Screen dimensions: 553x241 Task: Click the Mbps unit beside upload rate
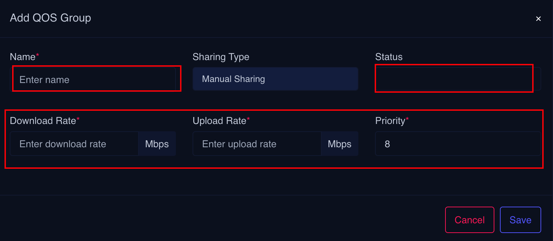click(339, 144)
